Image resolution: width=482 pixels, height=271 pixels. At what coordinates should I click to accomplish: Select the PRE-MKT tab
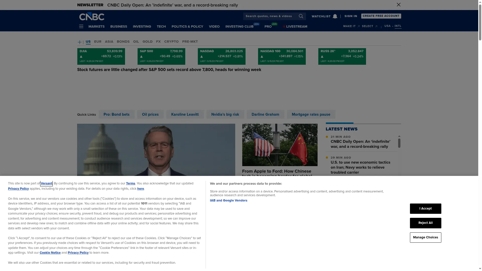tap(190, 42)
